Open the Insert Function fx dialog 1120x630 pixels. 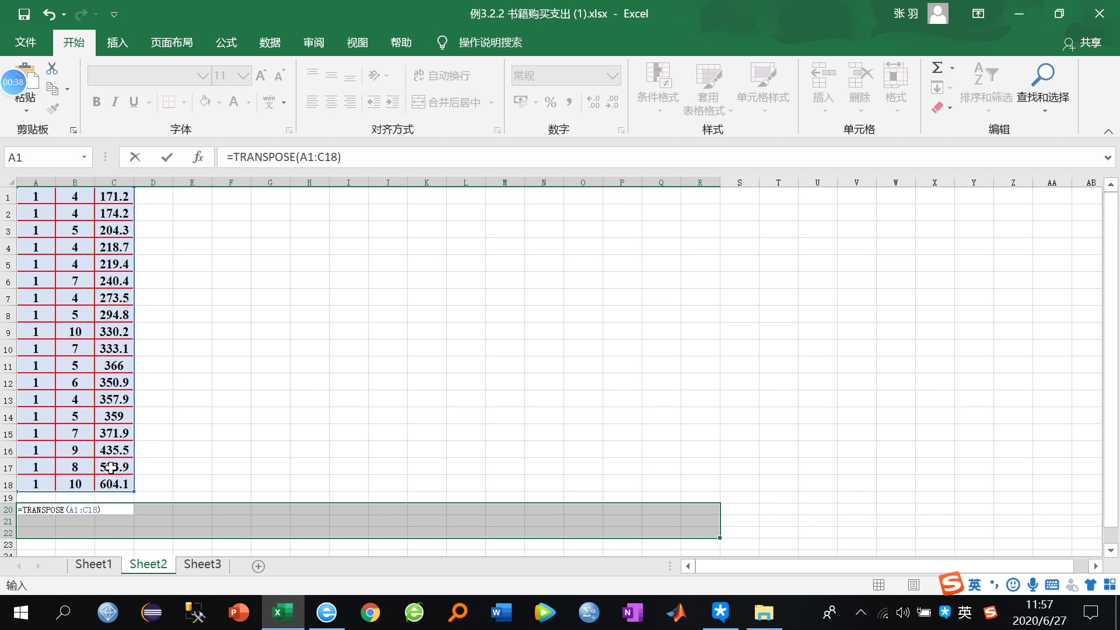pyautogui.click(x=198, y=157)
